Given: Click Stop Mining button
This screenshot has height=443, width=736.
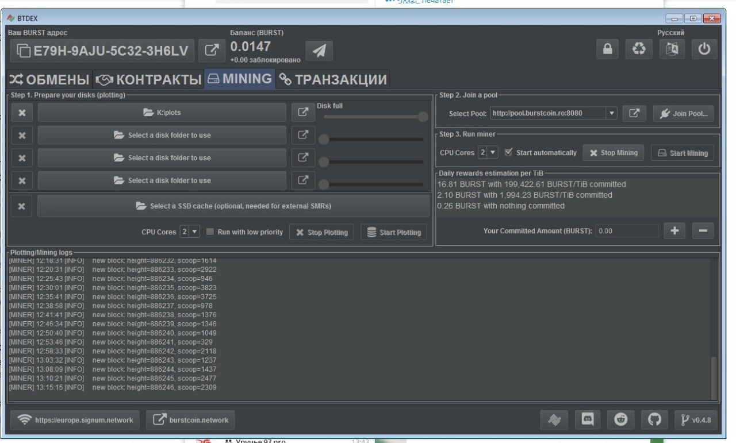Looking at the screenshot, I should [613, 152].
